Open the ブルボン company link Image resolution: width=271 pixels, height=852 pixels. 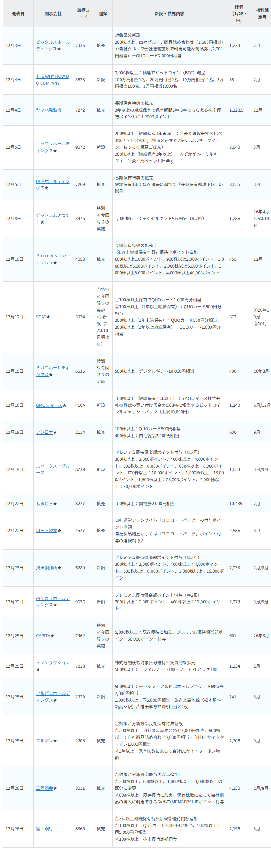(44, 741)
